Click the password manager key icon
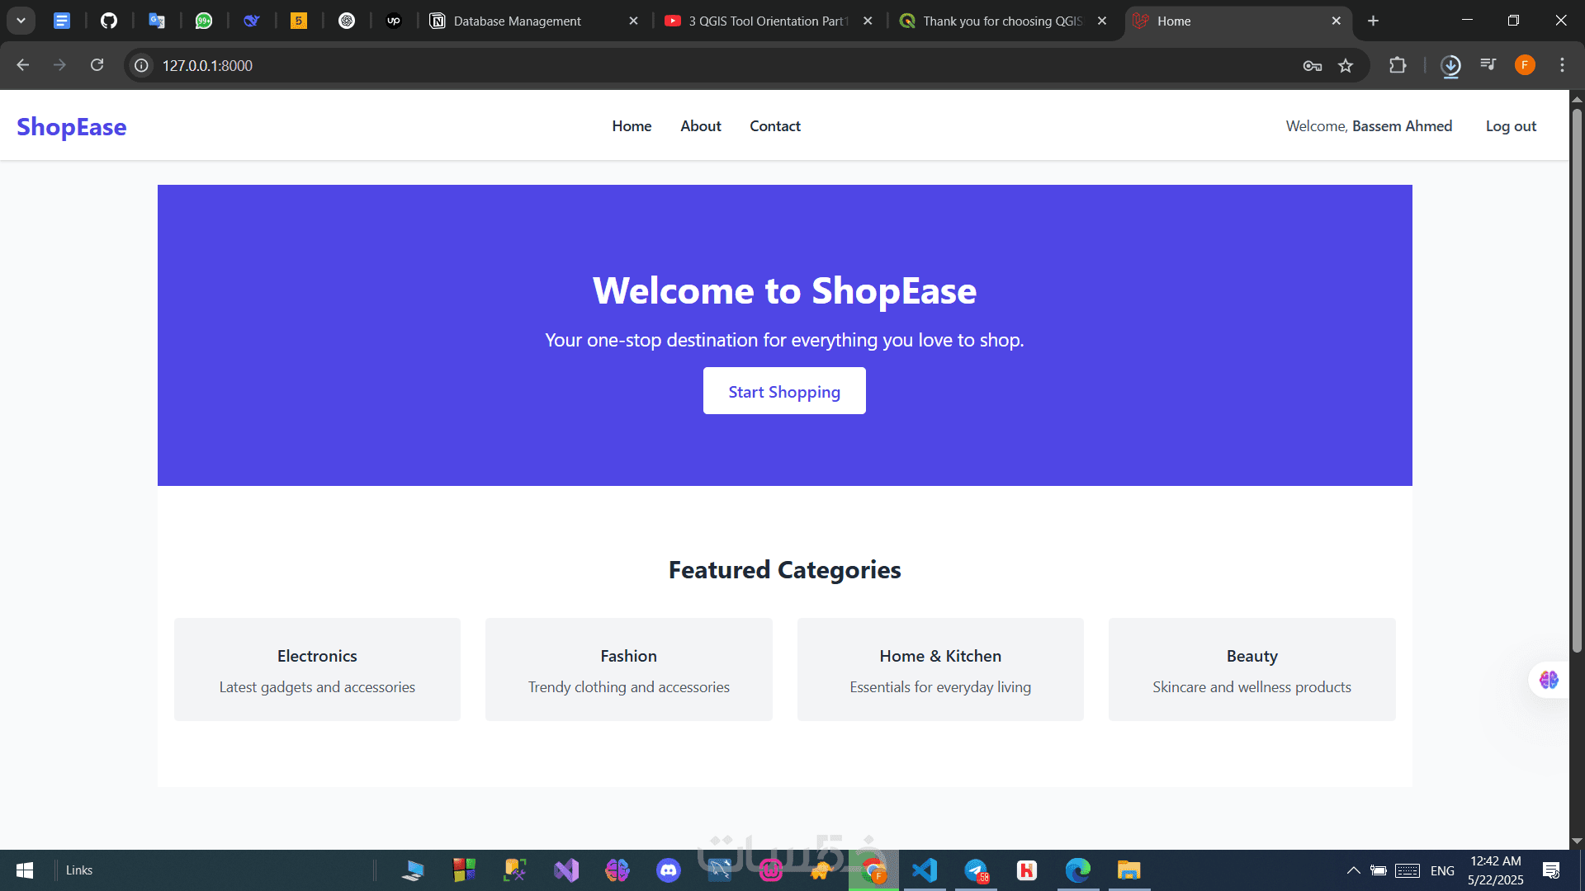The width and height of the screenshot is (1585, 891). coord(1312,65)
